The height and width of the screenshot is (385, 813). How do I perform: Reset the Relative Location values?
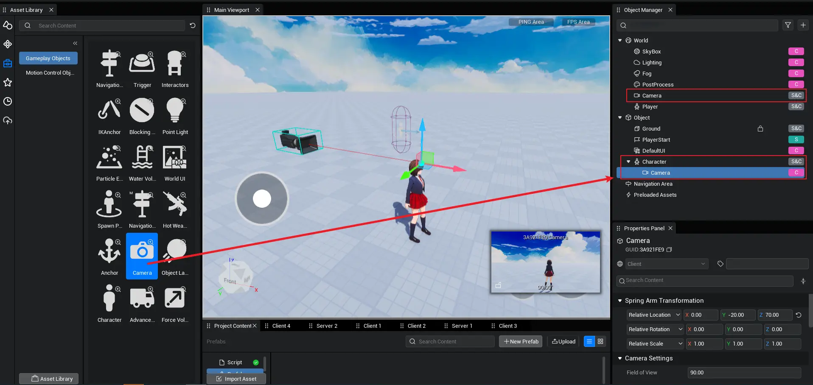click(x=799, y=315)
